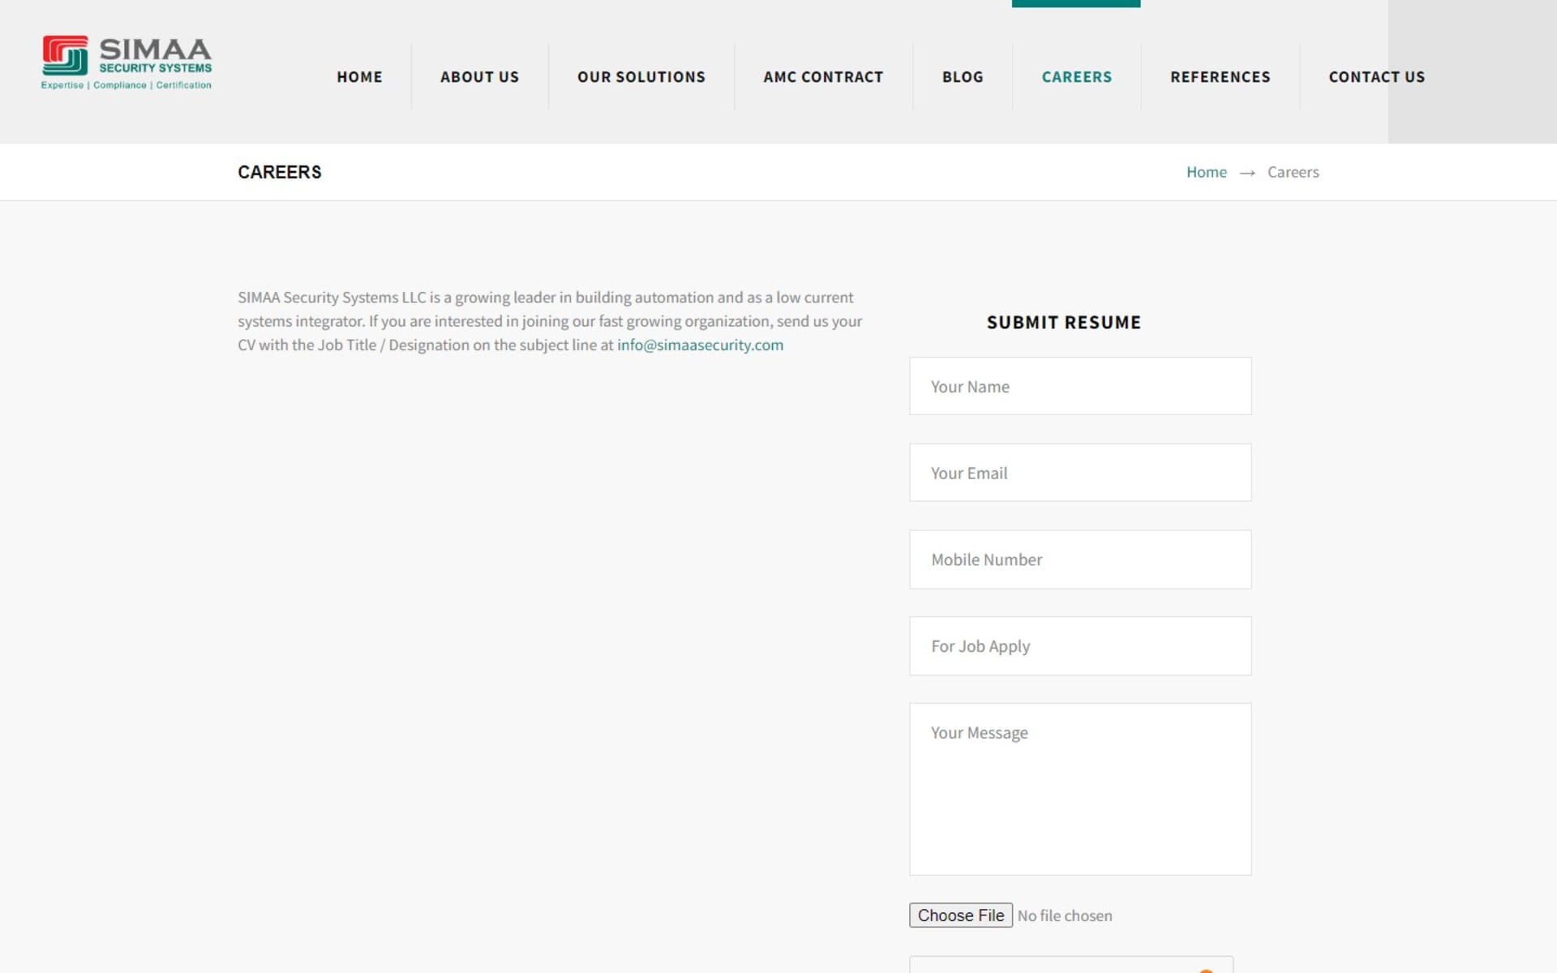This screenshot has width=1557, height=973.
Task: Go to the AMC Contract page
Action: tap(823, 77)
